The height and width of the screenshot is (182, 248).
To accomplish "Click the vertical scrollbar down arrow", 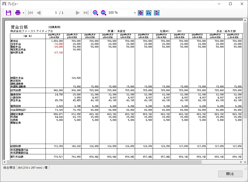I will coord(245,162).
